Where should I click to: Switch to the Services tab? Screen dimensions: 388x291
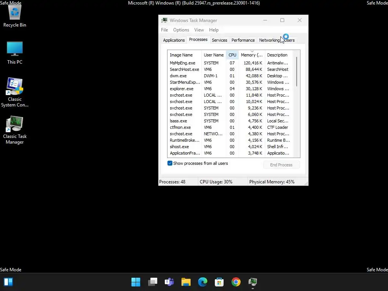click(219, 40)
